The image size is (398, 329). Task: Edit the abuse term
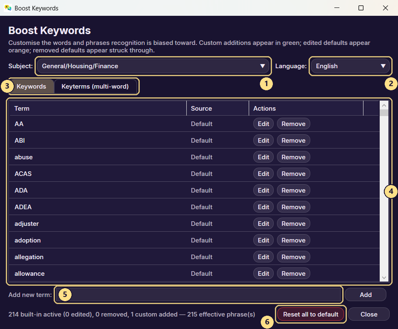click(x=263, y=157)
